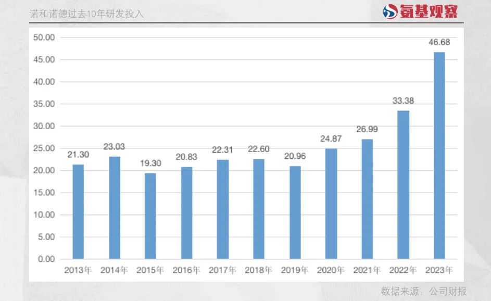491x301 pixels.
Task: Click the x-axis label 2022年
Action: click(403, 270)
